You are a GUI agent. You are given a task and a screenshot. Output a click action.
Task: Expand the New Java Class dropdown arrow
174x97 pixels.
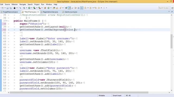tap(51, 8)
